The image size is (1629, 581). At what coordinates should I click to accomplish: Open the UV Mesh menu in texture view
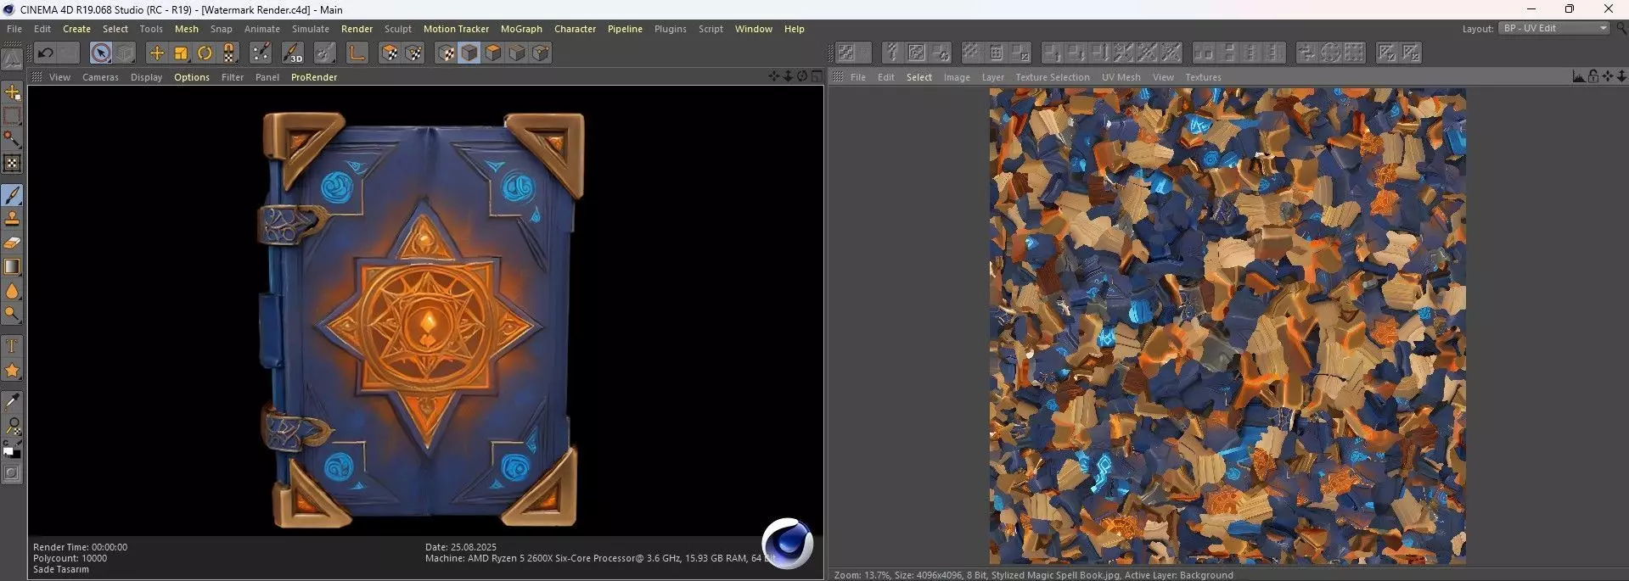pyautogui.click(x=1121, y=77)
